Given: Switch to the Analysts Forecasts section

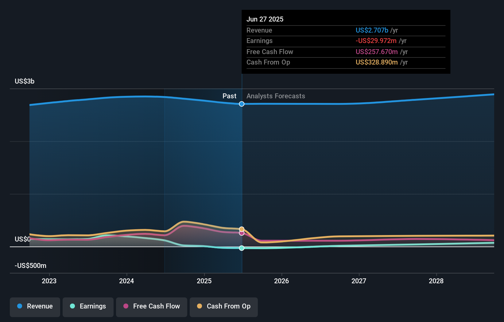Looking at the screenshot, I should (x=276, y=96).
